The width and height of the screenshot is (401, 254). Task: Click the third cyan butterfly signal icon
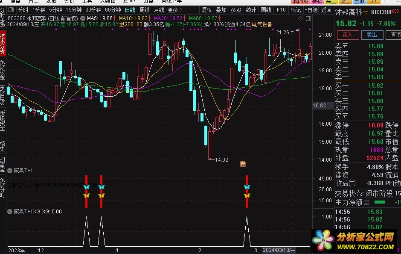[247, 187]
